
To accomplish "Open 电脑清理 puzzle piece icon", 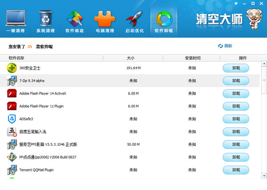I will pos(105,19).
